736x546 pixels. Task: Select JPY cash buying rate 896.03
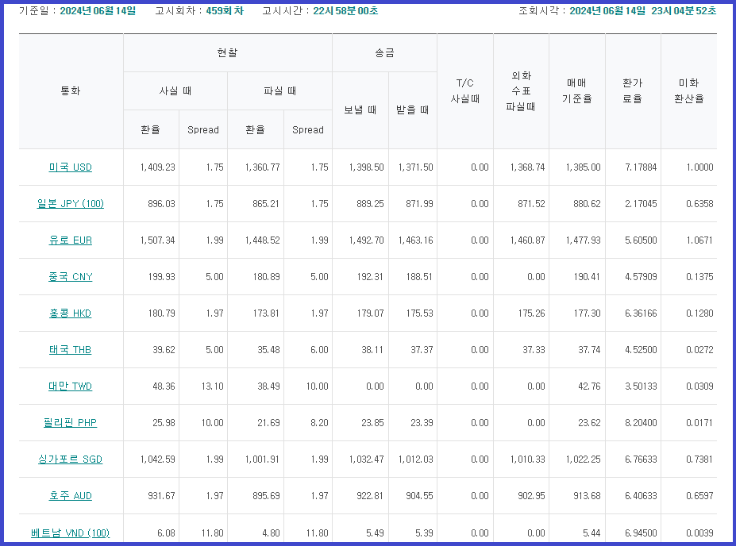(161, 204)
